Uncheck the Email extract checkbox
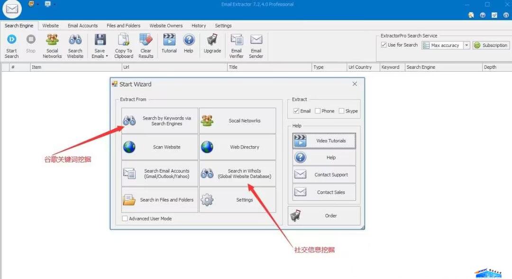The image size is (512, 279). 296,111
